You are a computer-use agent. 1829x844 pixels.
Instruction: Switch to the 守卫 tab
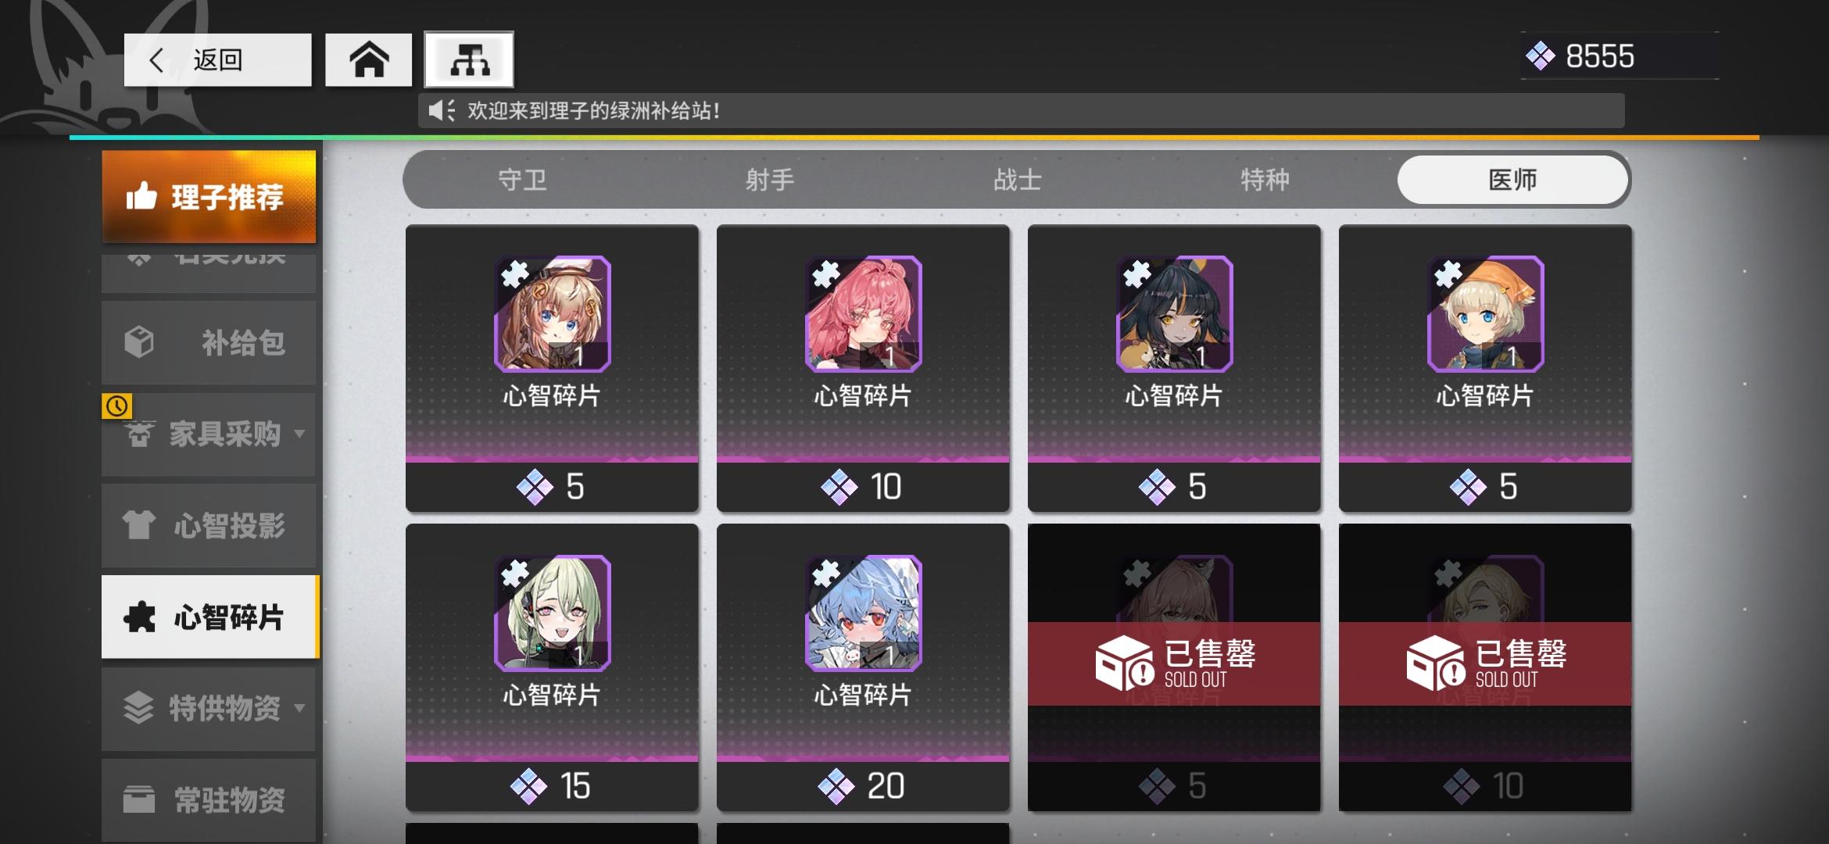tap(522, 180)
